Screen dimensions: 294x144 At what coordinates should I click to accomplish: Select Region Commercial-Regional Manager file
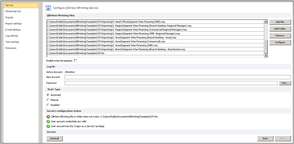click(x=155, y=30)
